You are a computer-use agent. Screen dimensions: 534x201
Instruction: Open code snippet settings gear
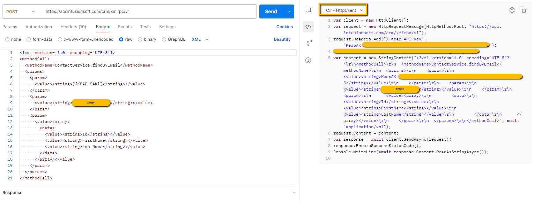pyautogui.click(x=512, y=10)
